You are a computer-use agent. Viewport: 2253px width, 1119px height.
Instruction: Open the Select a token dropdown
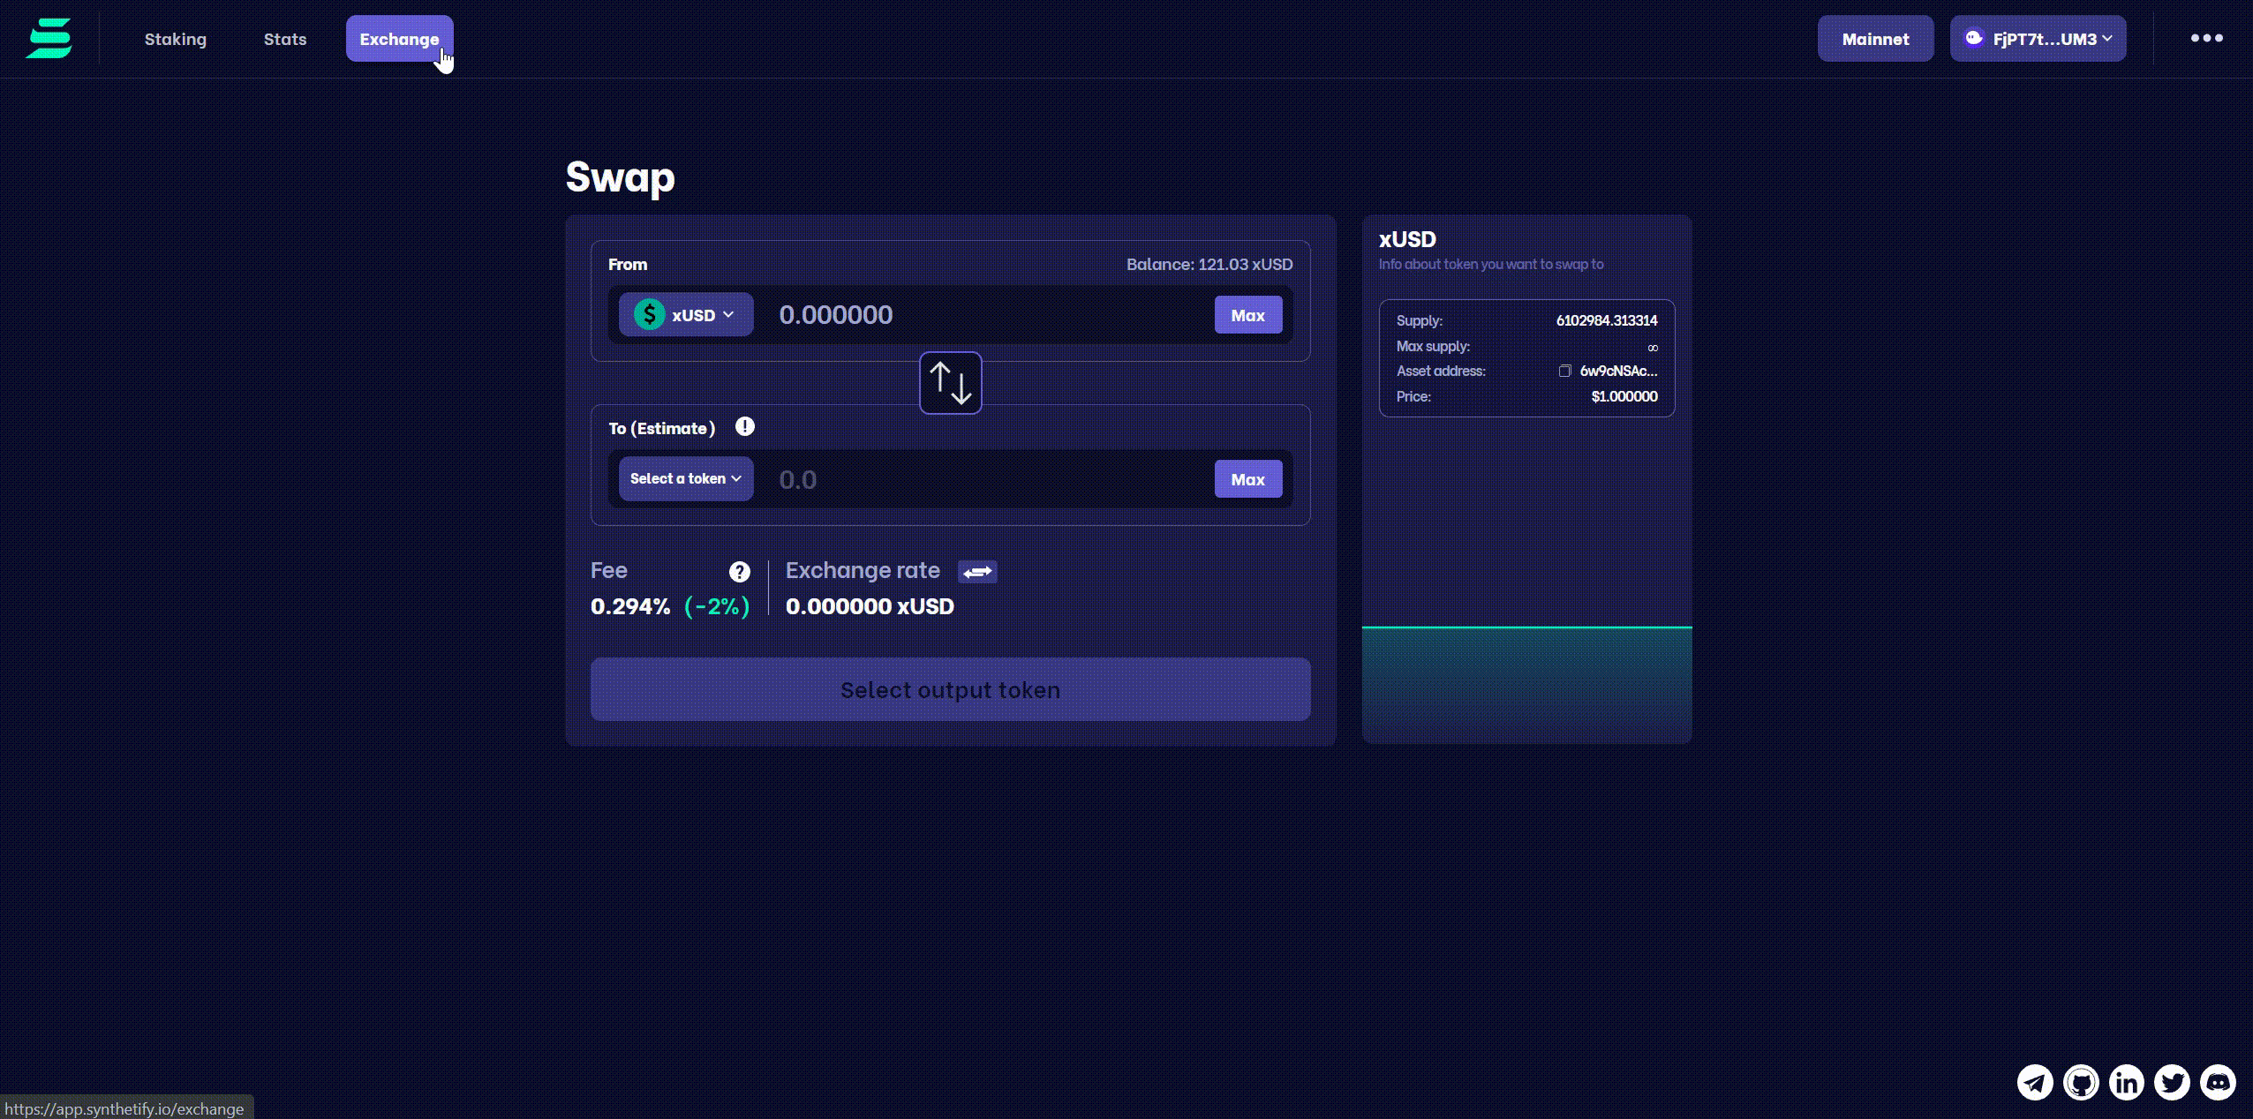(x=685, y=479)
